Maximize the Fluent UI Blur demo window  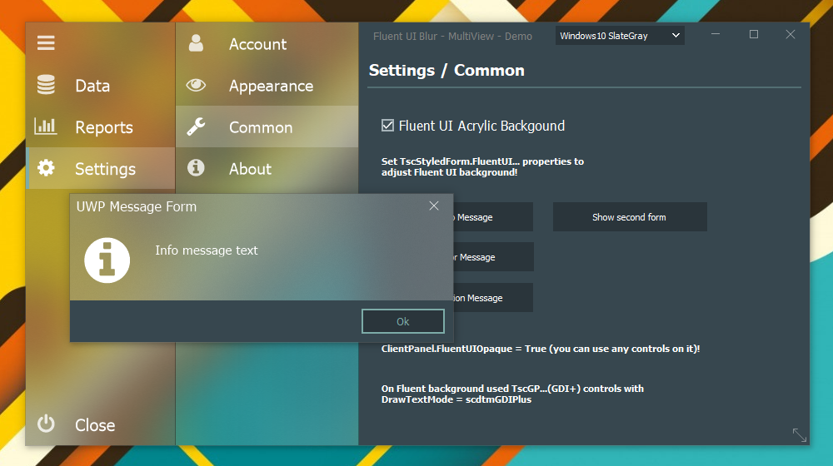tap(753, 34)
